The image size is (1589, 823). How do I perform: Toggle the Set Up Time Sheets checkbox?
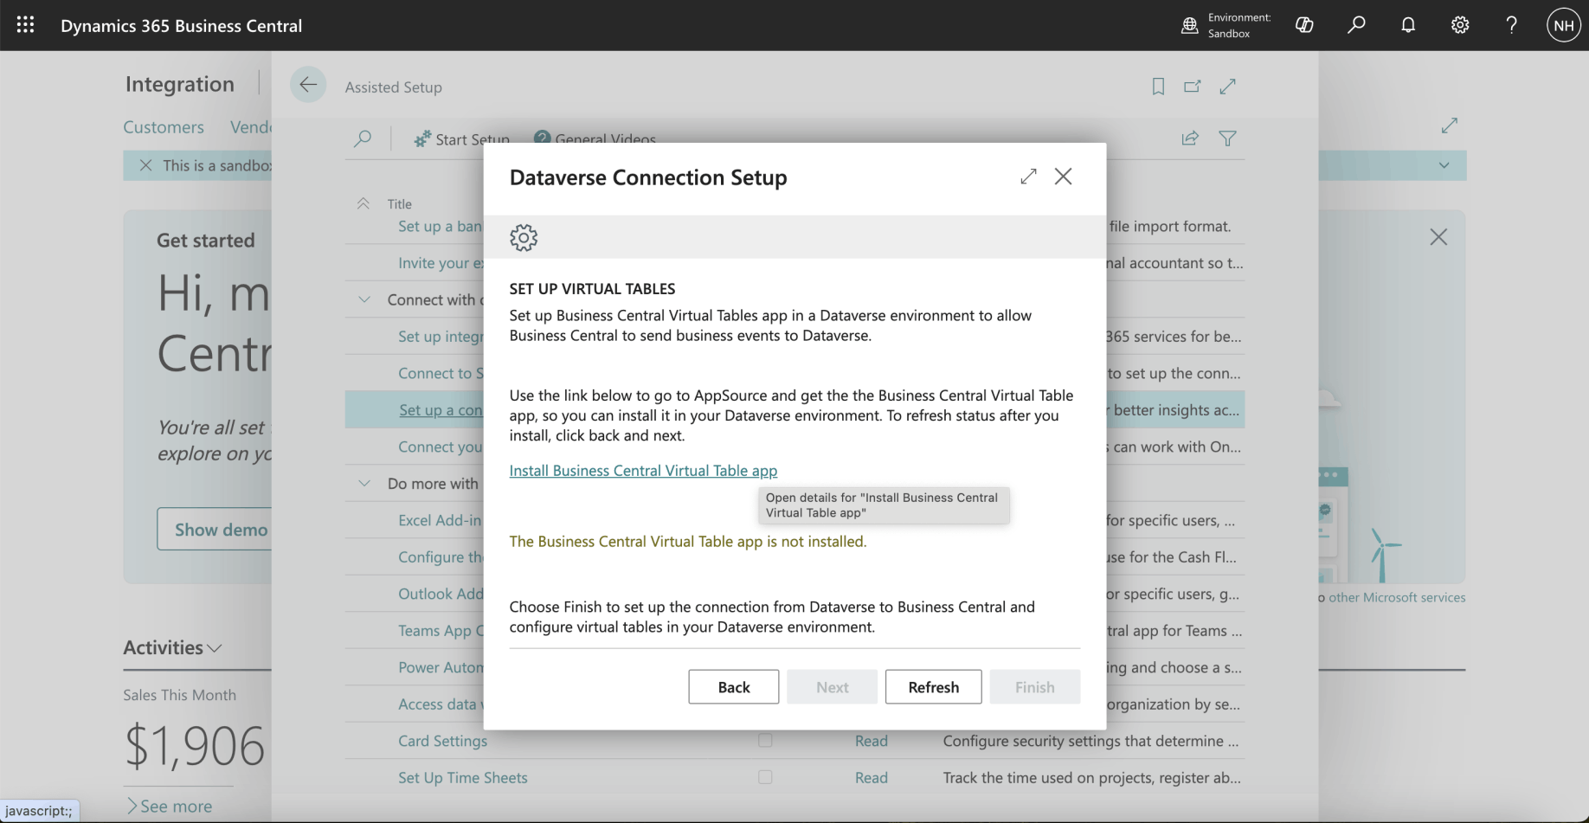coord(765,777)
